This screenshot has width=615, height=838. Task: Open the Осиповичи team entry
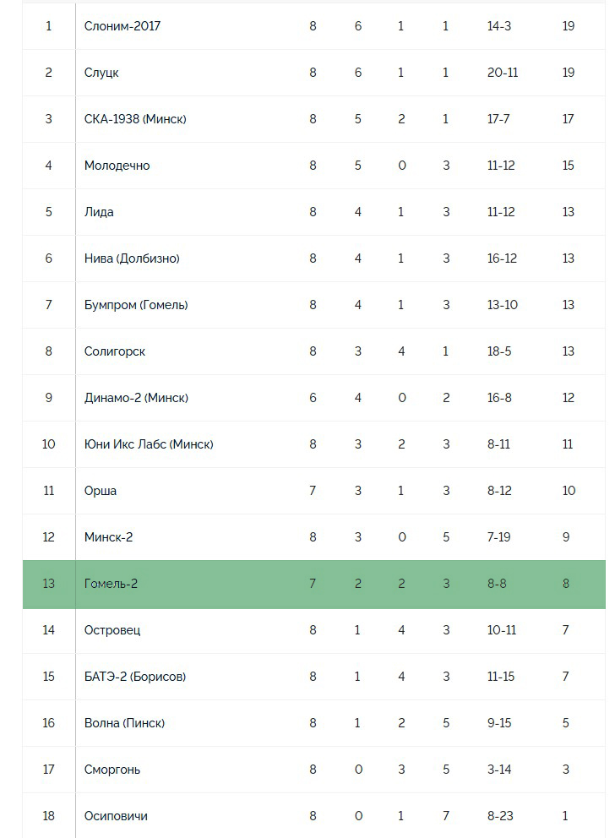click(x=116, y=816)
